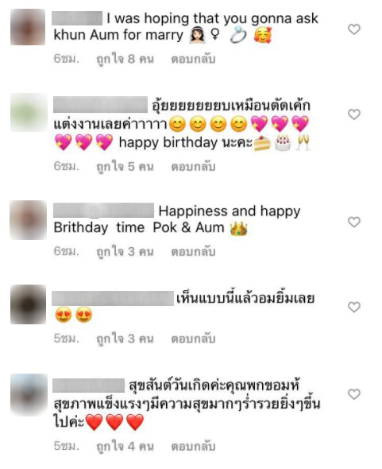
Task: Like the 'Happiness and happy Brithday' comment
Action: 354,222
